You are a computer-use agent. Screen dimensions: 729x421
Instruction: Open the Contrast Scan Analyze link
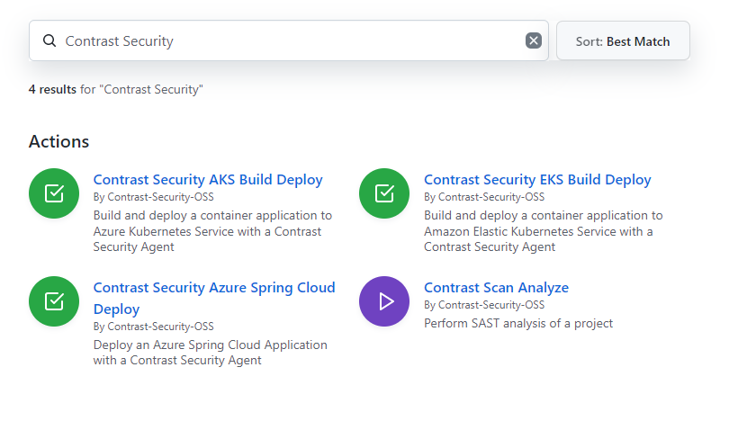tap(496, 288)
